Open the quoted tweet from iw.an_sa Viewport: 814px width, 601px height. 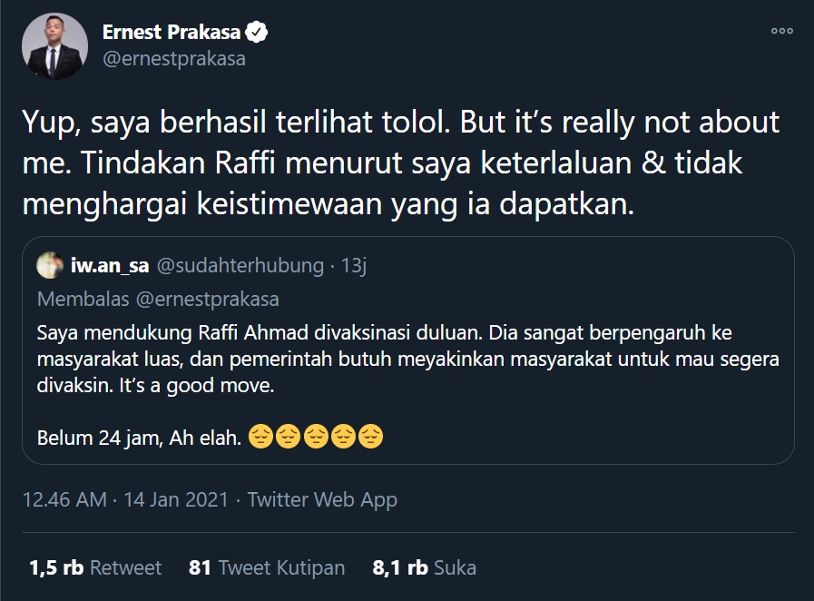pyautogui.click(x=408, y=363)
